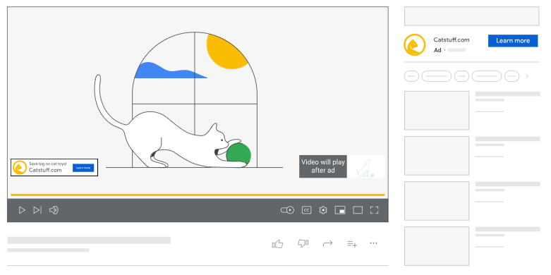Click the yellow ad progress bar

[198, 195]
